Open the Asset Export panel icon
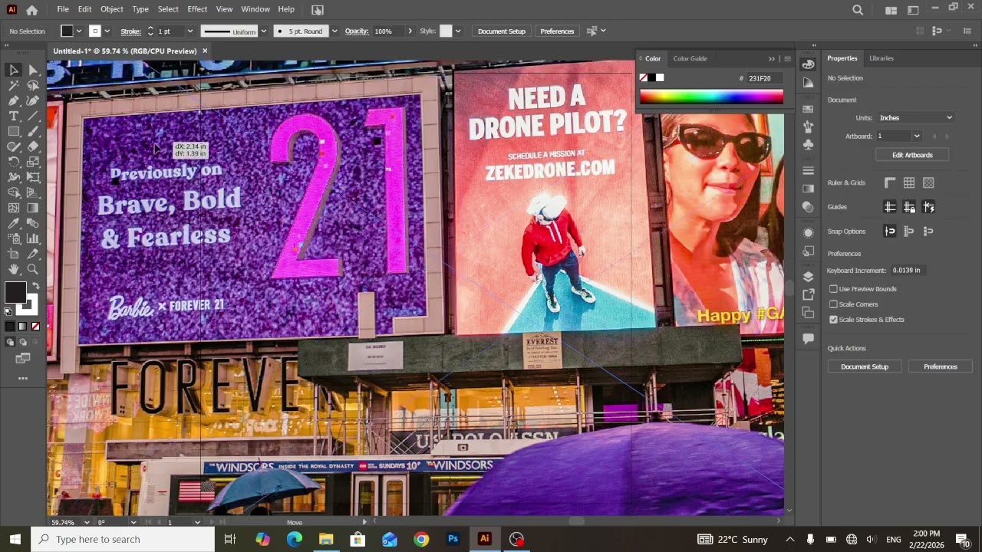This screenshot has height=552, width=982. (x=808, y=294)
